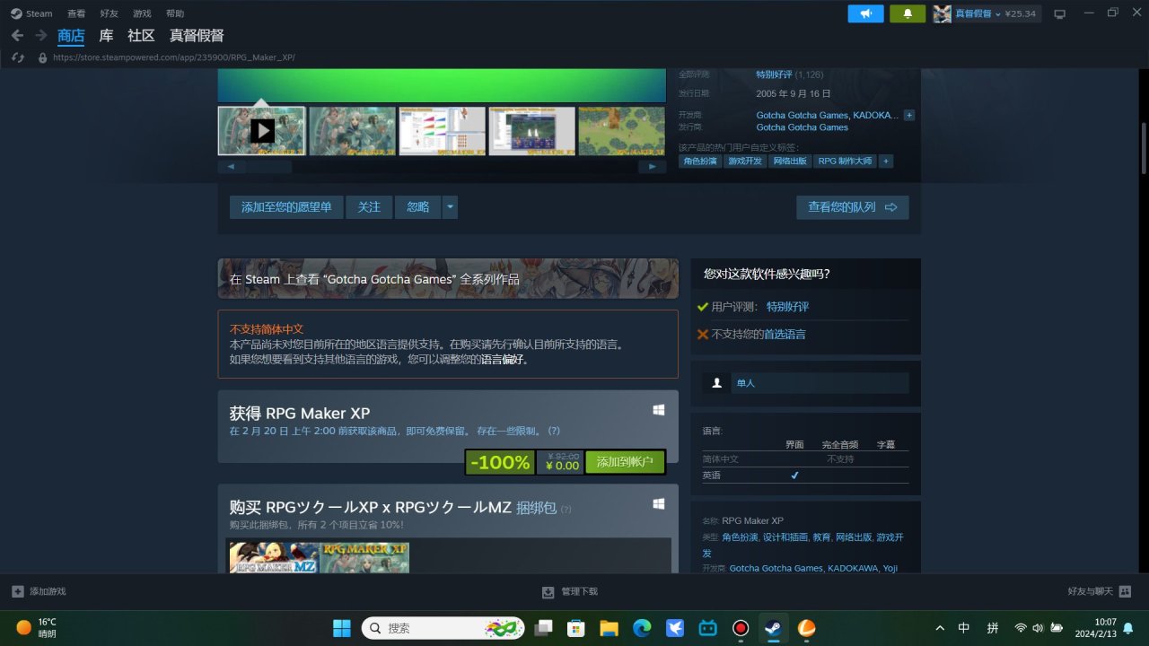
Task: Select the green map screenshot thumbnail
Action: pyautogui.click(x=622, y=131)
